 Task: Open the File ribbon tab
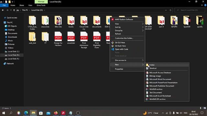point(4,5)
